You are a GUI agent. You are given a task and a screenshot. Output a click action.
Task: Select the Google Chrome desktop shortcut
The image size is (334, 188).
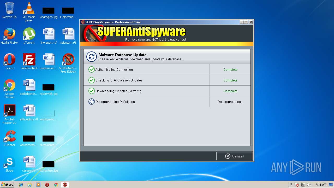click(x=9, y=89)
